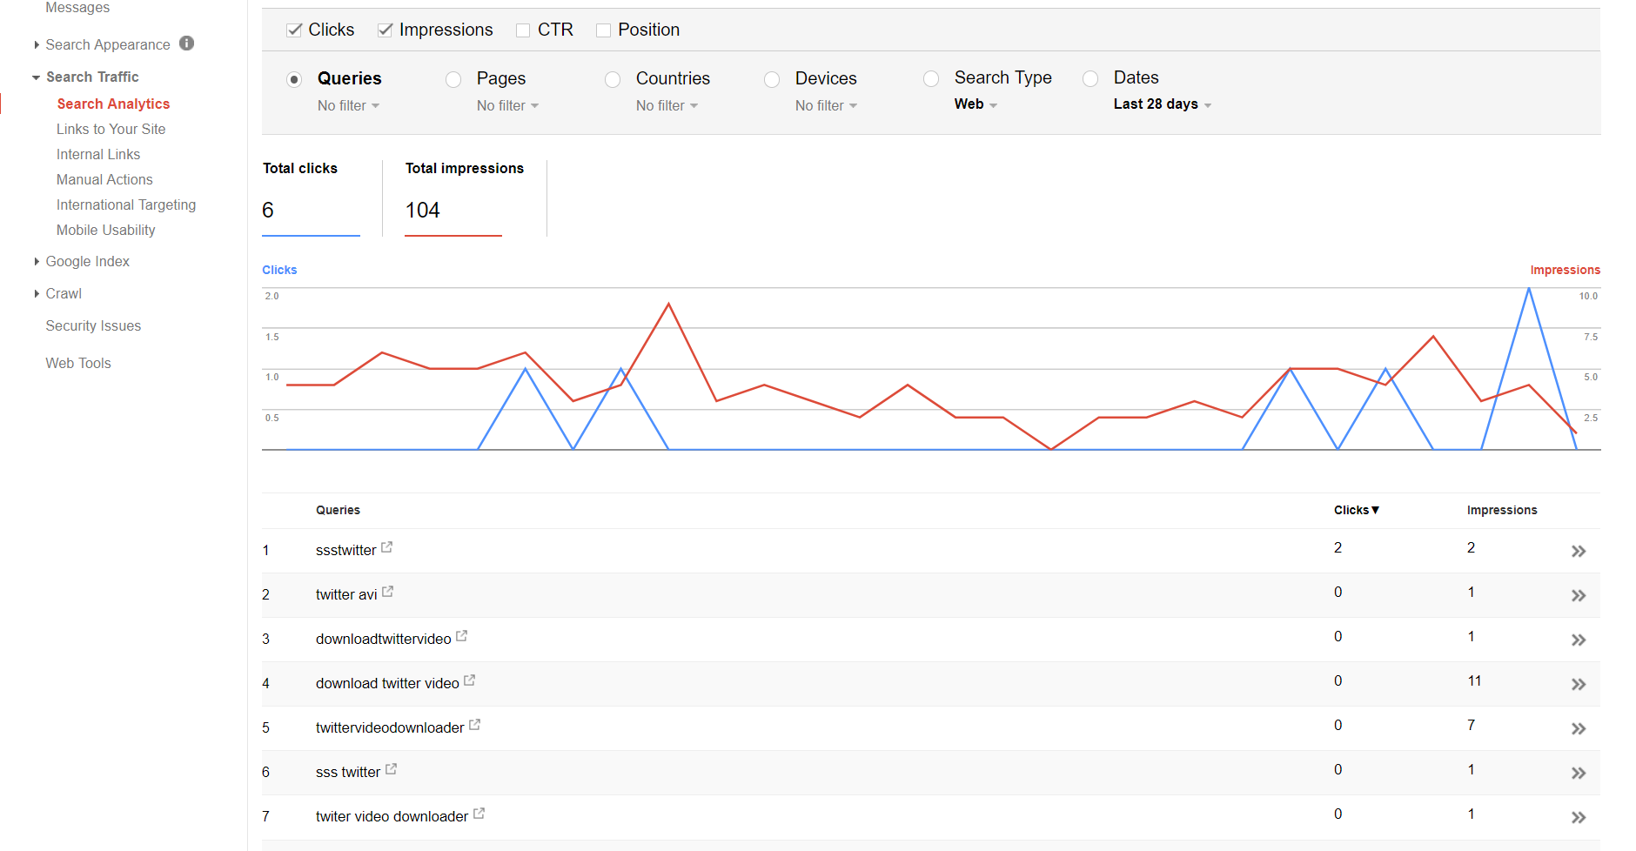The width and height of the screenshot is (1636, 851).
Task: Open the Queries No filter dropdown
Action: click(x=348, y=106)
